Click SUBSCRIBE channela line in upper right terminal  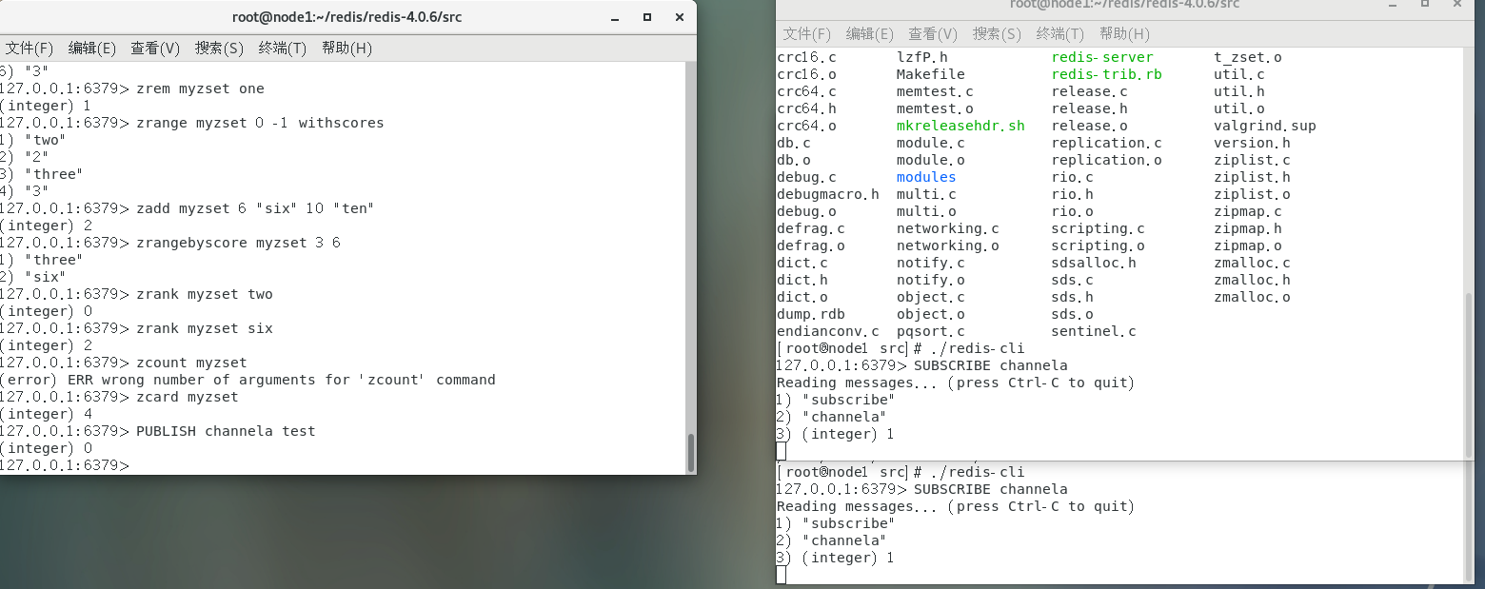coord(921,365)
